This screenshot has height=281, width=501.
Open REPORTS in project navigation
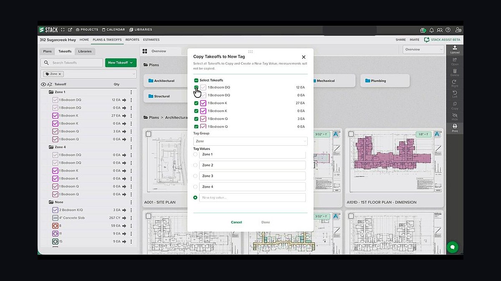tap(132, 40)
